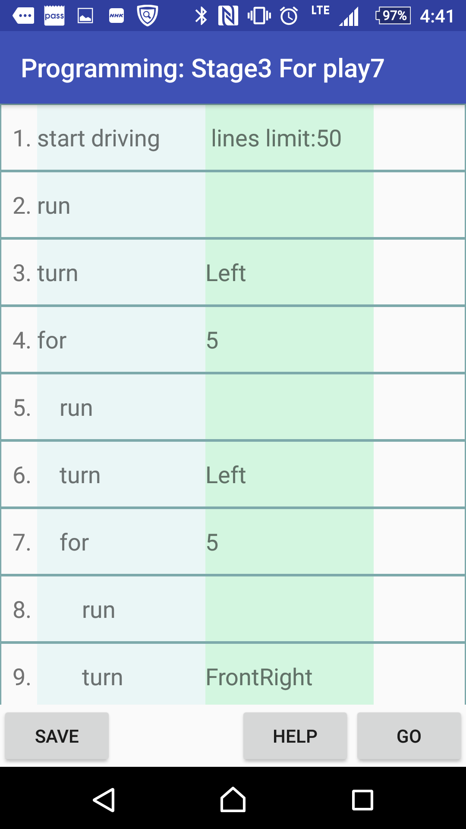Screen dimensions: 466x829
Task: Tap the shield search notification icon
Action: (x=147, y=16)
